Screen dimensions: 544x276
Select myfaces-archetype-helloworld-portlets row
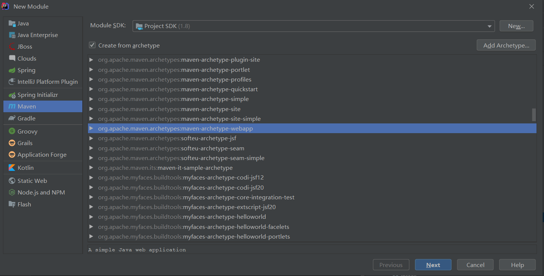312,236
